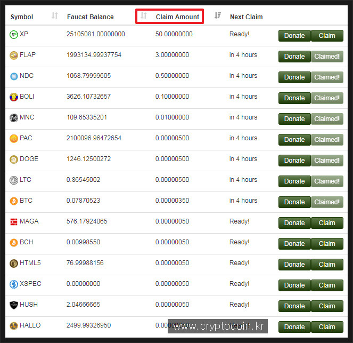Donate to the HTML5 faucet
353x343 pixels.
(x=294, y=265)
